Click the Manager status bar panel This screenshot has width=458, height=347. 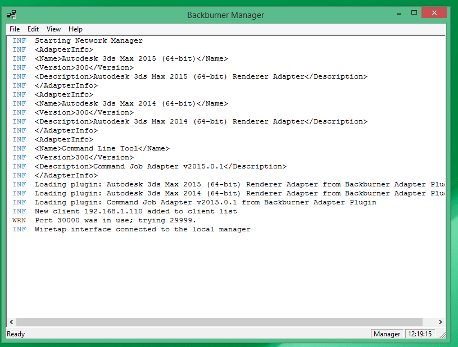387,334
